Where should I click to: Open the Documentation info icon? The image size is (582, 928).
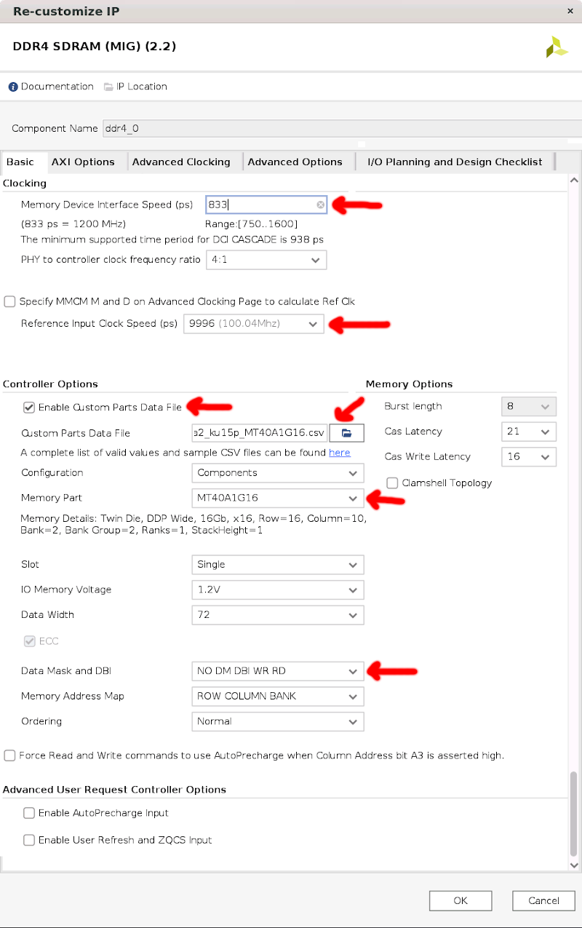[x=13, y=87]
